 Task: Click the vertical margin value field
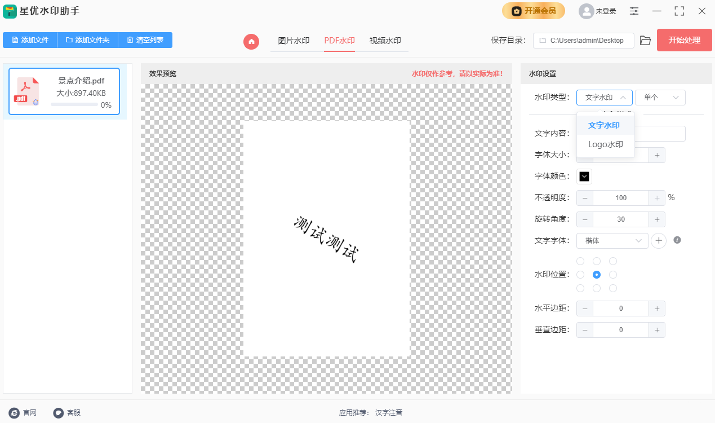pyautogui.click(x=621, y=330)
